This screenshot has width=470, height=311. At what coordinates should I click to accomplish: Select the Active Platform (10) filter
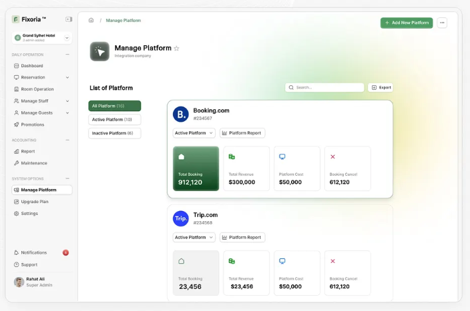pos(114,120)
